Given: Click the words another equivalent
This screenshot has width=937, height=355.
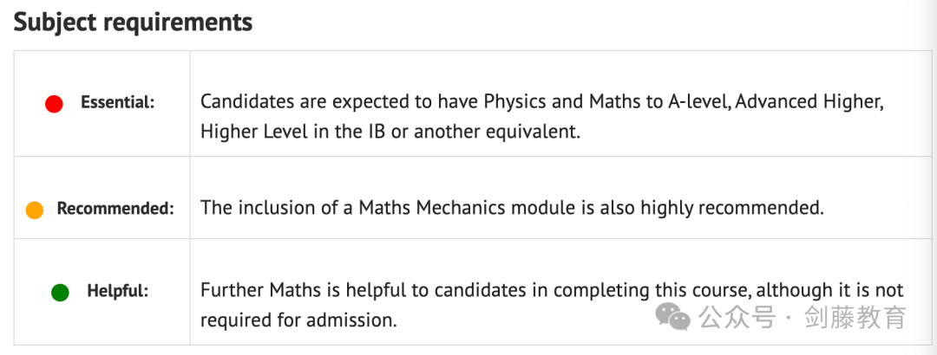Looking at the screenshot, I should (x=497, y=132).
